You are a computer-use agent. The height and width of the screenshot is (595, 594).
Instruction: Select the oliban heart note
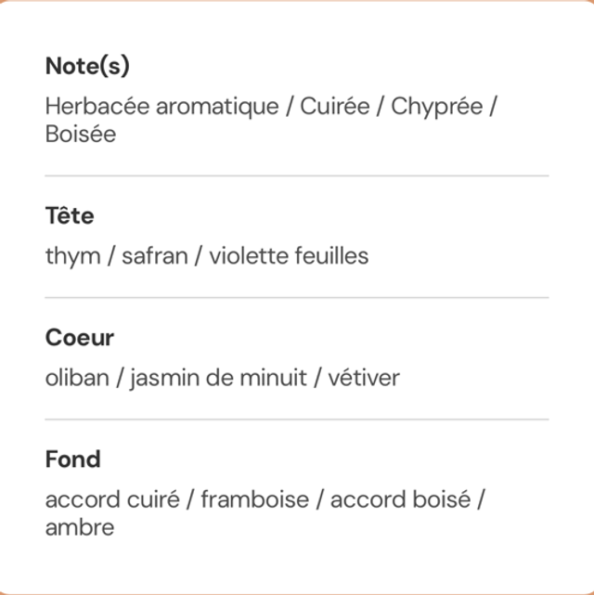pyautogui.click(x=75, y=378)
